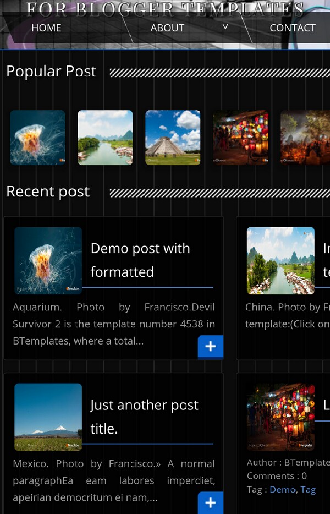Click the 'Mexico. Photo by Francisco' excerpt text

click(114, 480)
